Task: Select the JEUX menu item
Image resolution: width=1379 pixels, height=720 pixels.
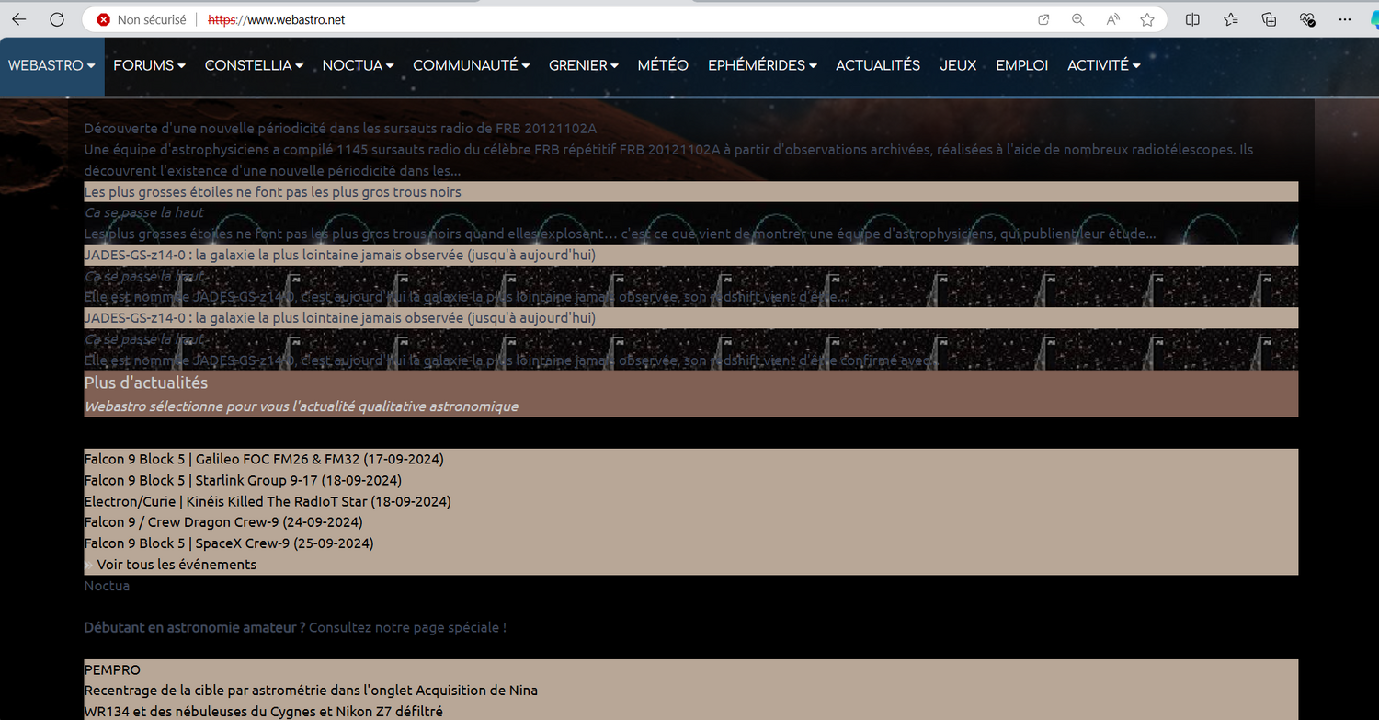Action: pos(958,65)
